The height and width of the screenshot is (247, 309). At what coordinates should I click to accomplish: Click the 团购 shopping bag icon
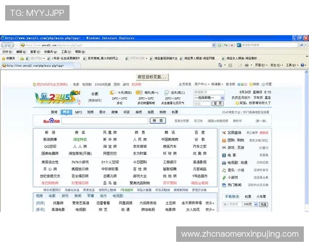coord(224,140)
